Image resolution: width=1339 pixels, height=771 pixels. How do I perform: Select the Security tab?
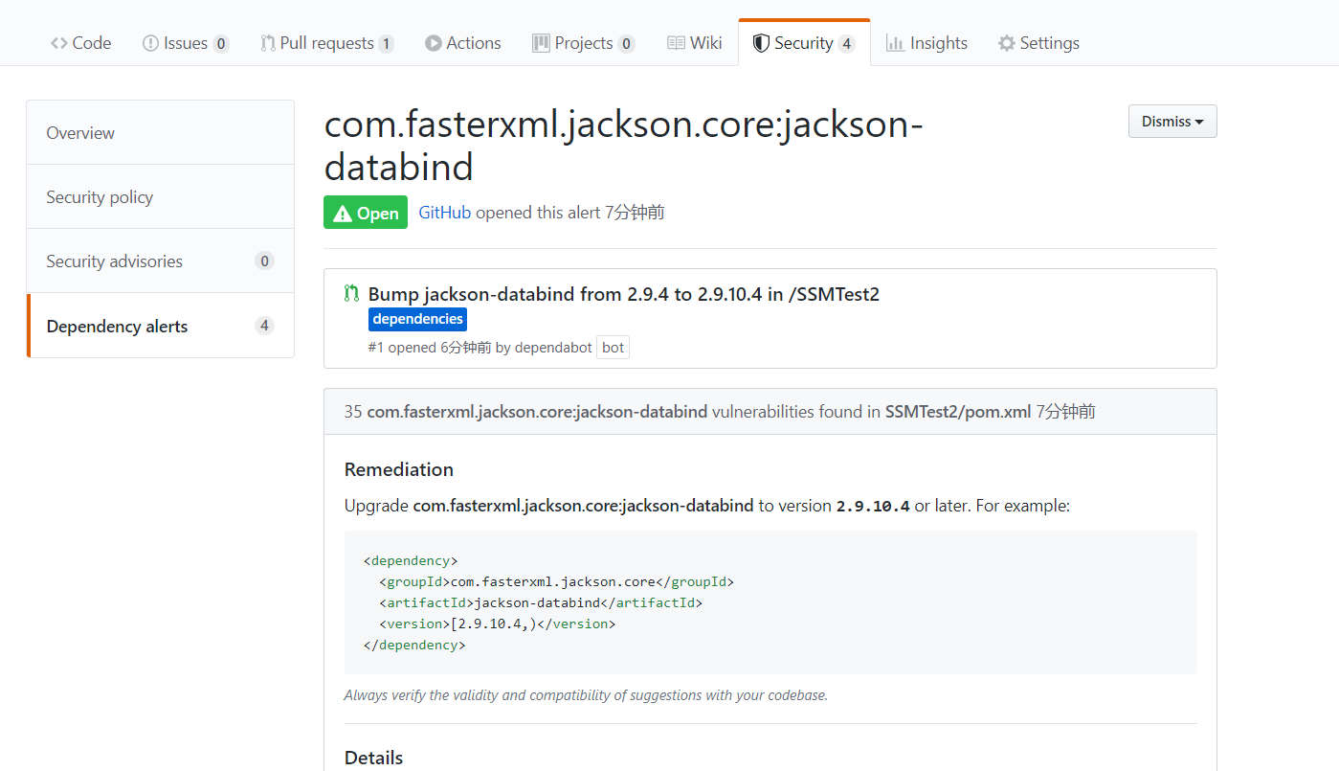[804, 43]
